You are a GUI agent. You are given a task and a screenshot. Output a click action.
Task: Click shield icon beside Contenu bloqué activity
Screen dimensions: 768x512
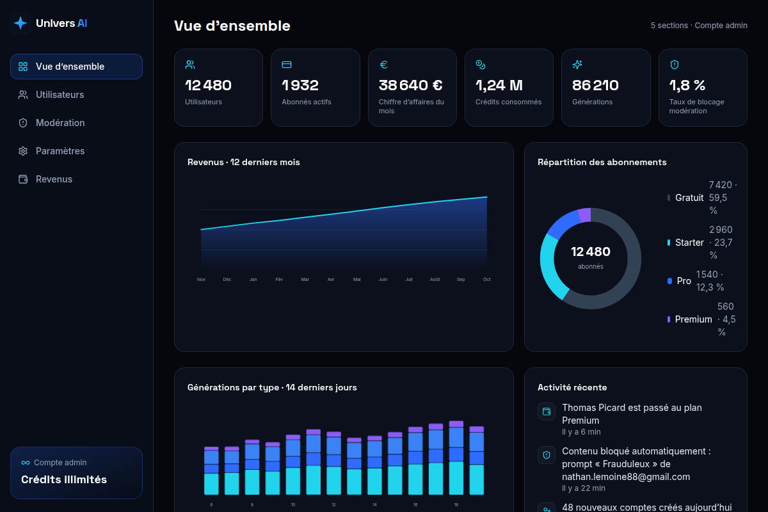[x=547, y=455]
